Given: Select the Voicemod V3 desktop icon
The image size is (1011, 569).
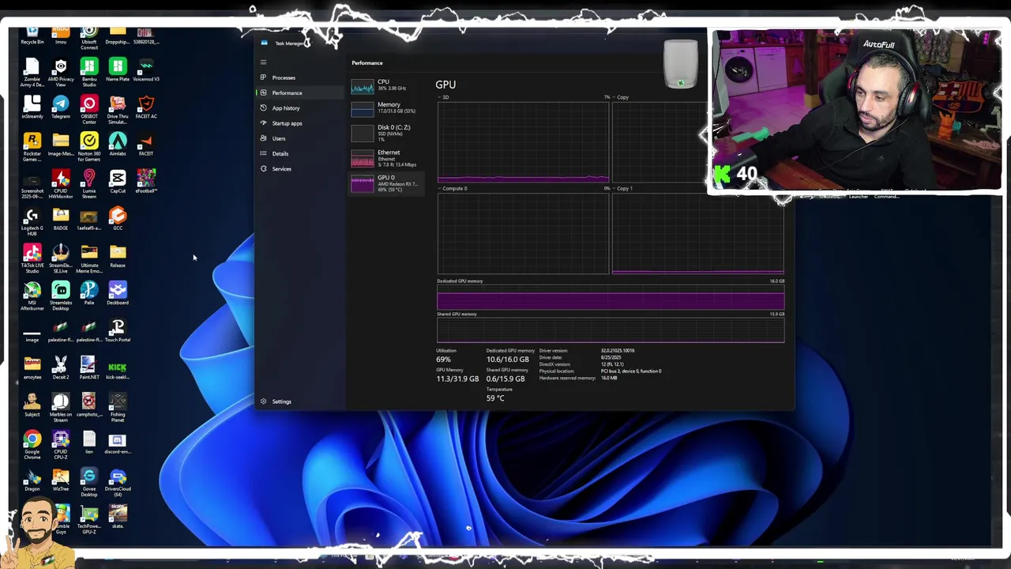Looking at the screenshot, I should point(146,70).
